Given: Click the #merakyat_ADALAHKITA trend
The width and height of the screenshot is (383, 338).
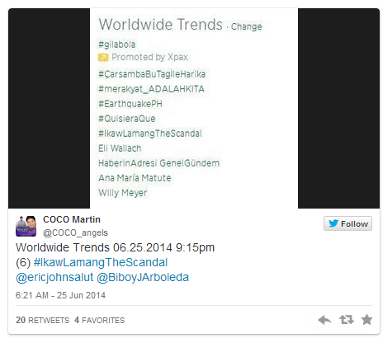Looking at the screenshot, I should click(151, 89).
